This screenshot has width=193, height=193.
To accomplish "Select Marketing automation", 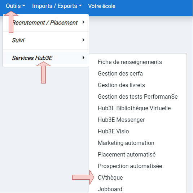I will click(126, 143).
